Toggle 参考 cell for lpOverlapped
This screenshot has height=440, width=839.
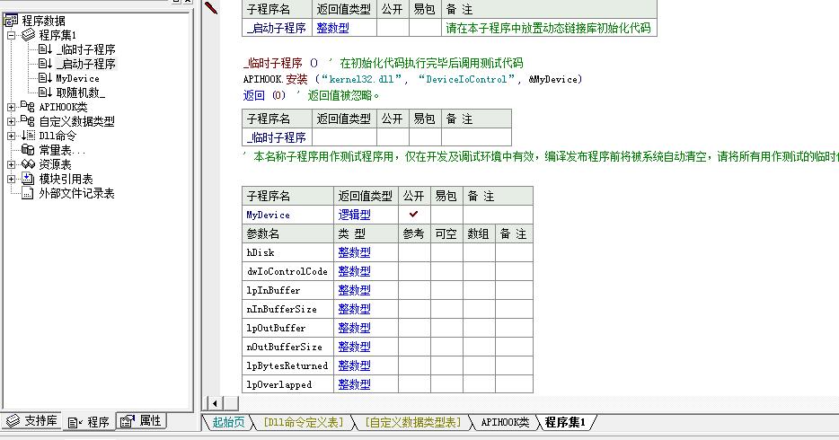pyautogui.click(x=414, y=384)
